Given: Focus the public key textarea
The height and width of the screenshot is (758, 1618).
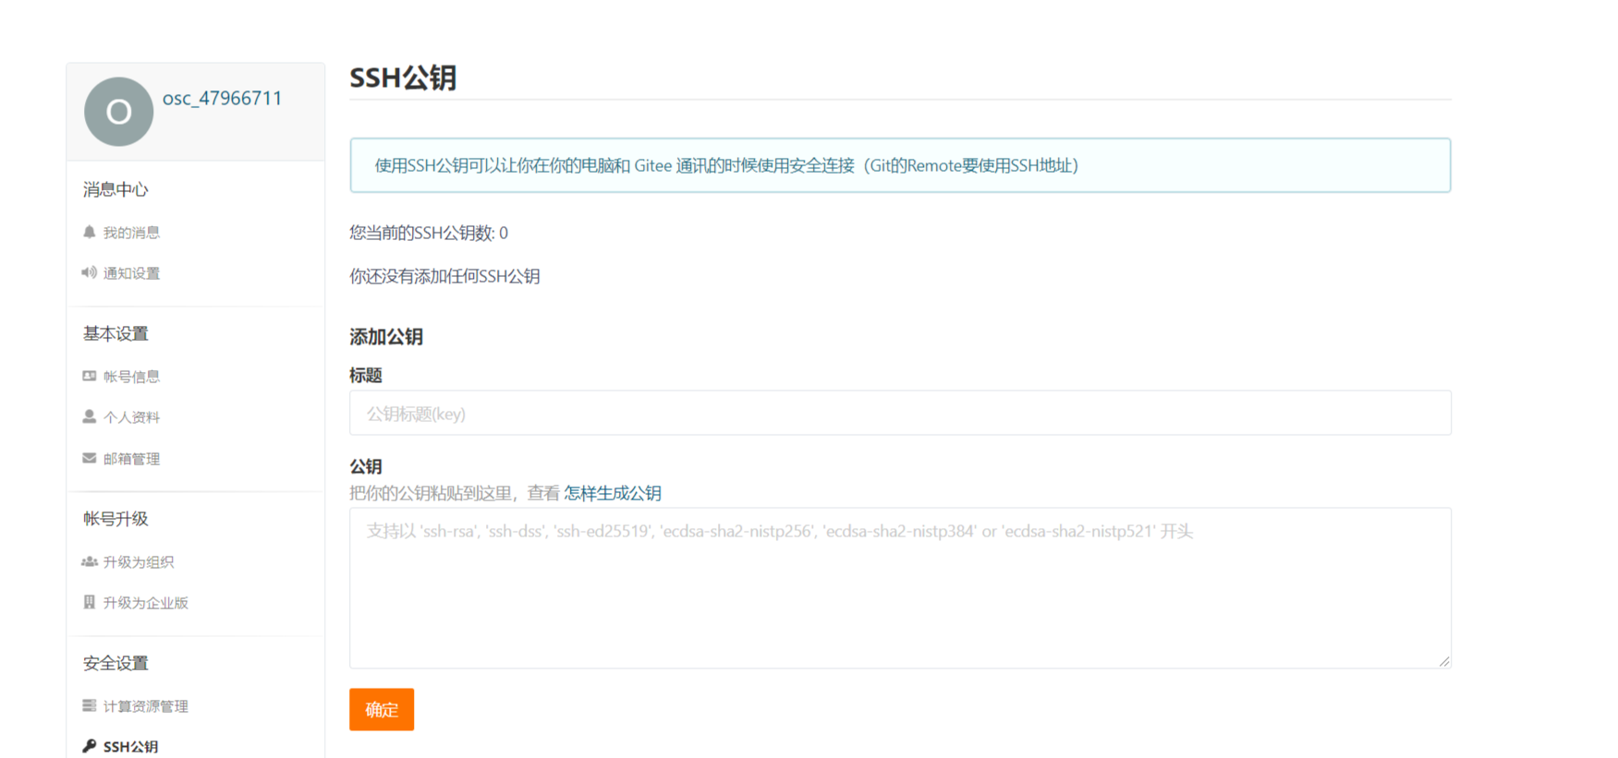Looking at the screenshot, I should 900,588.
